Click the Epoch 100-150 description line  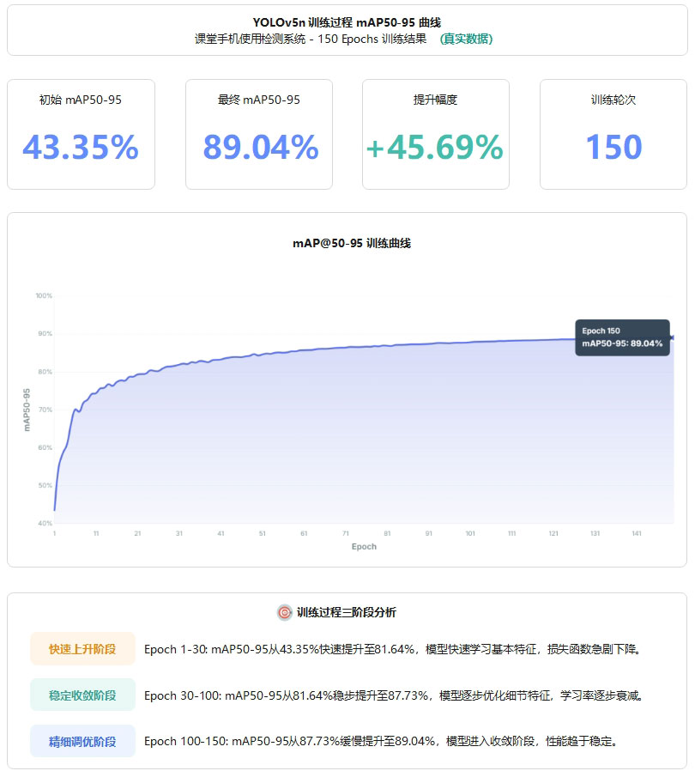pos(381,741)
